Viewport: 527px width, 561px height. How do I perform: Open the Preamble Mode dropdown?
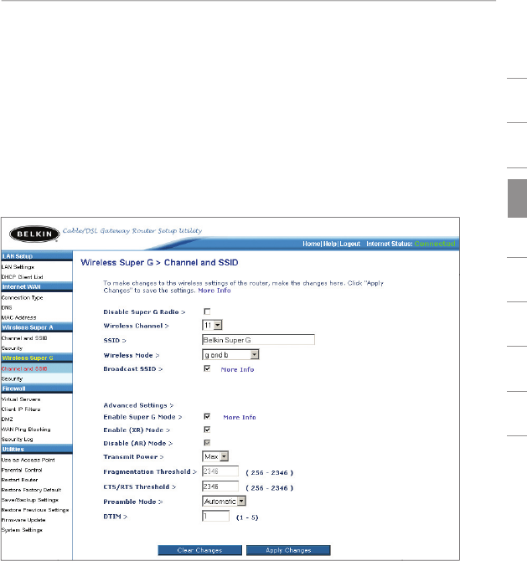pyautogui.click(x=224, y=502)
